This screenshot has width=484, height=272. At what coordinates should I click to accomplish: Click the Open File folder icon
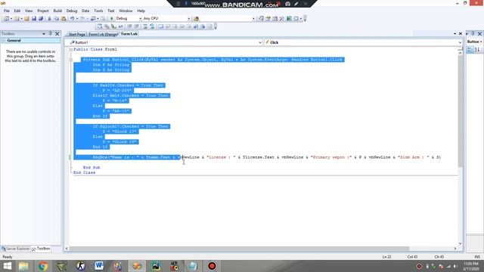[26, 18]
